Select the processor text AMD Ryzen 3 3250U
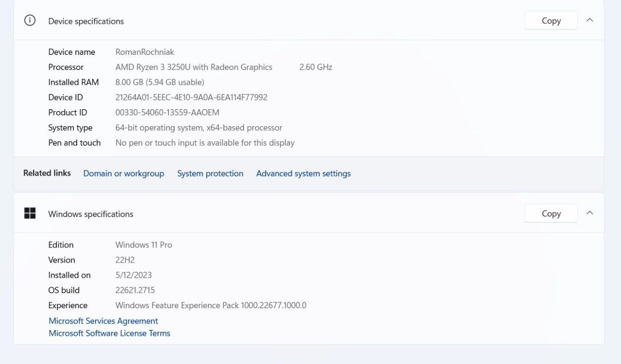The width and height of the screenshot is (621, 364). [194, 67]
